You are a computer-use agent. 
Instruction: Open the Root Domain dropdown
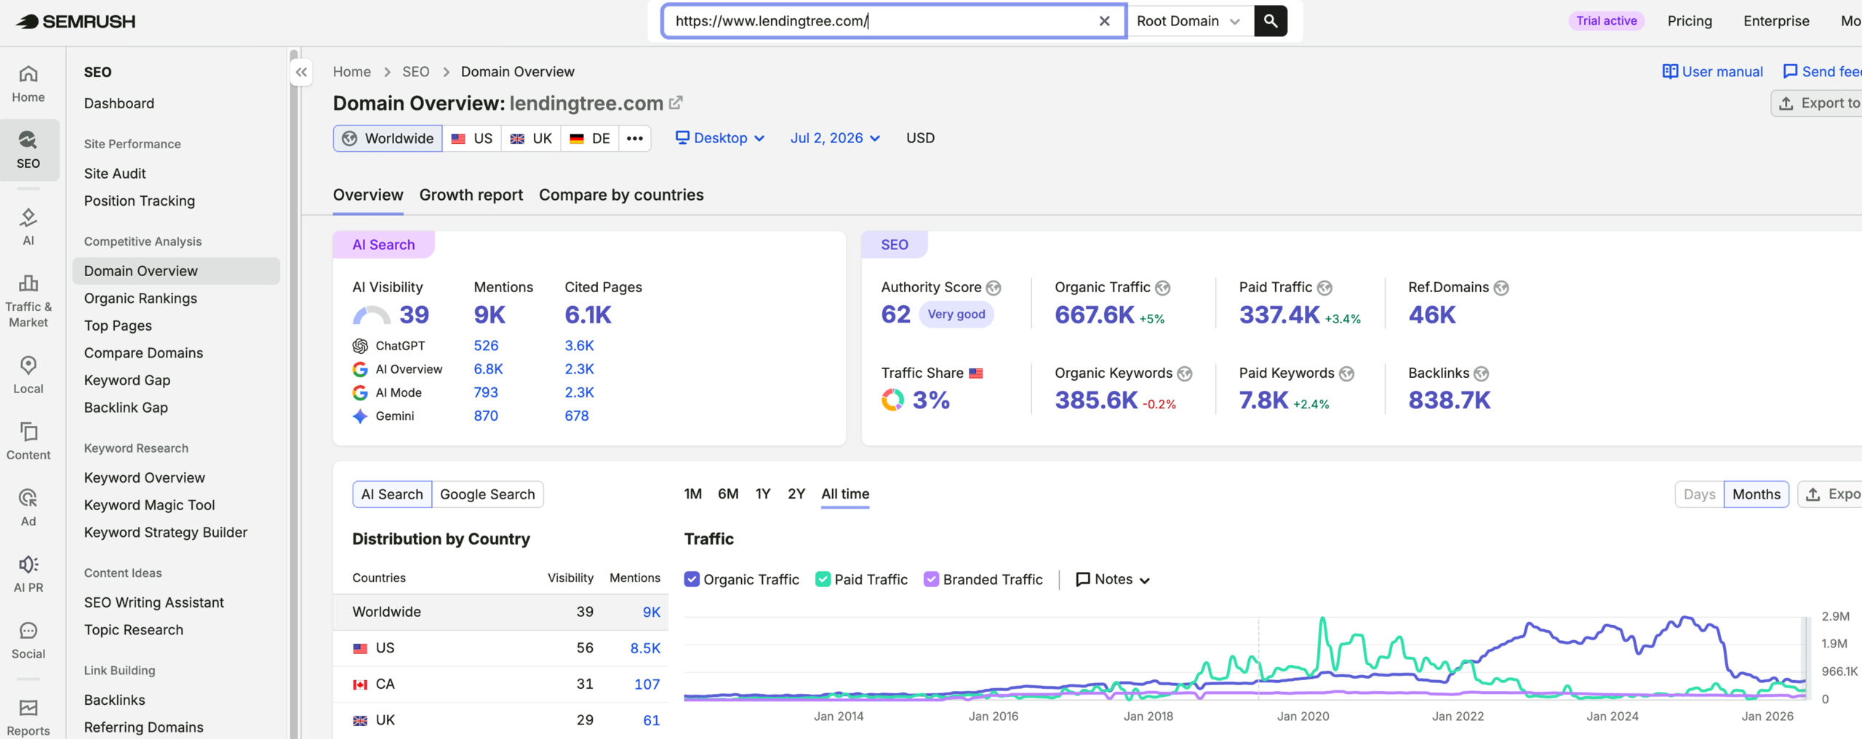[1189, 21]
